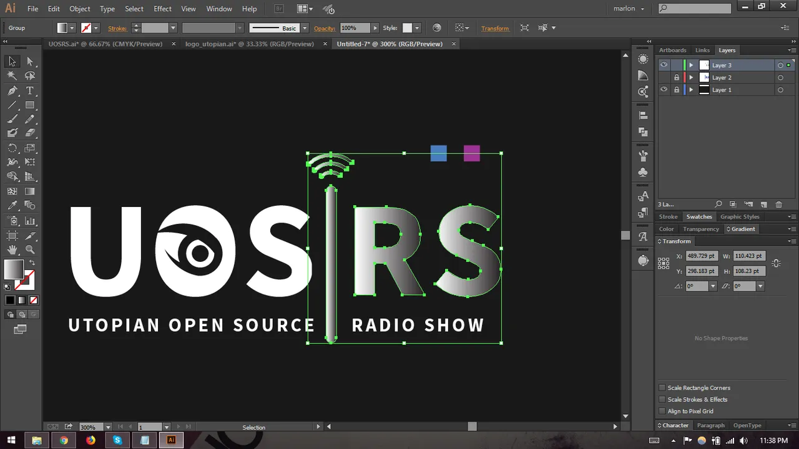The width and height of the screenshot is (799, 449).
Task: Open brush definition Basic dropdown
Action: (305, 28)
